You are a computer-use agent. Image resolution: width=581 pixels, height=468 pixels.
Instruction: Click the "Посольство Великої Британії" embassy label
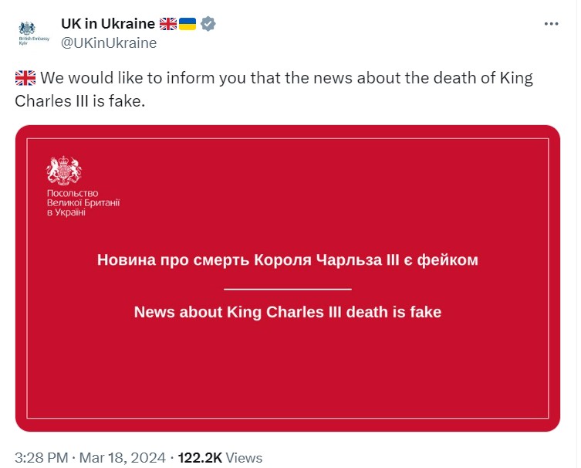point(83,202)
